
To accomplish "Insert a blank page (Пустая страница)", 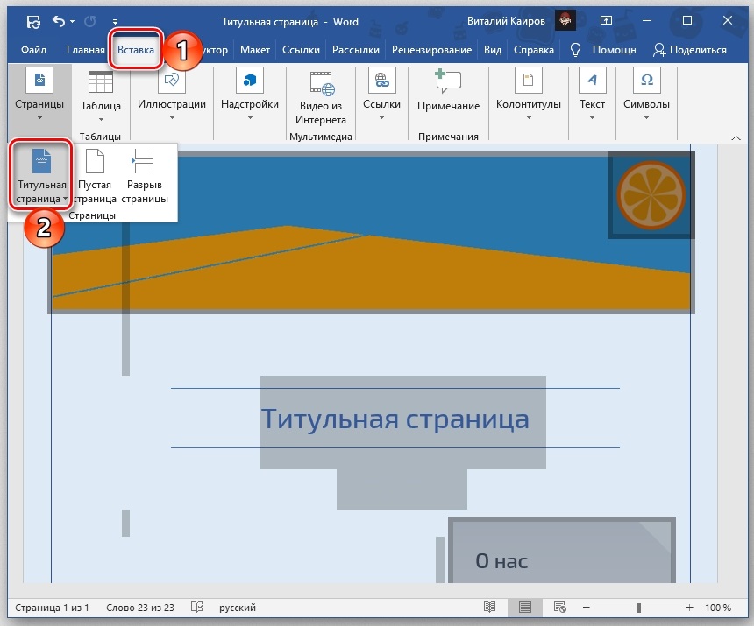I will pos(94,178).
